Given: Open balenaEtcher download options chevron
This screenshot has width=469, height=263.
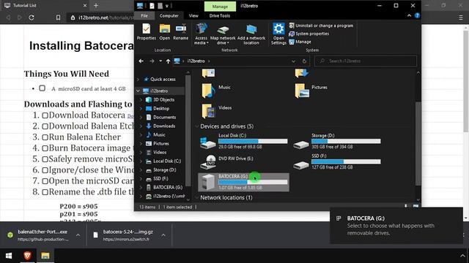Looking at the screenshot, I should pyautogui.click(x=78, y=235).
